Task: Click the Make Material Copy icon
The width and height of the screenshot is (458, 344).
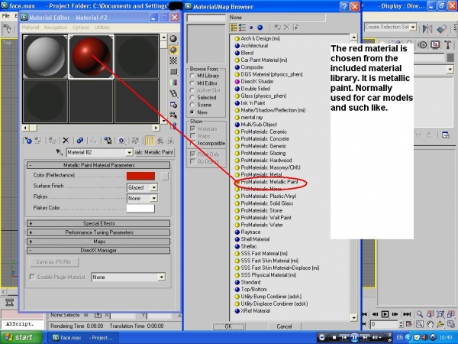Action: 79,141
